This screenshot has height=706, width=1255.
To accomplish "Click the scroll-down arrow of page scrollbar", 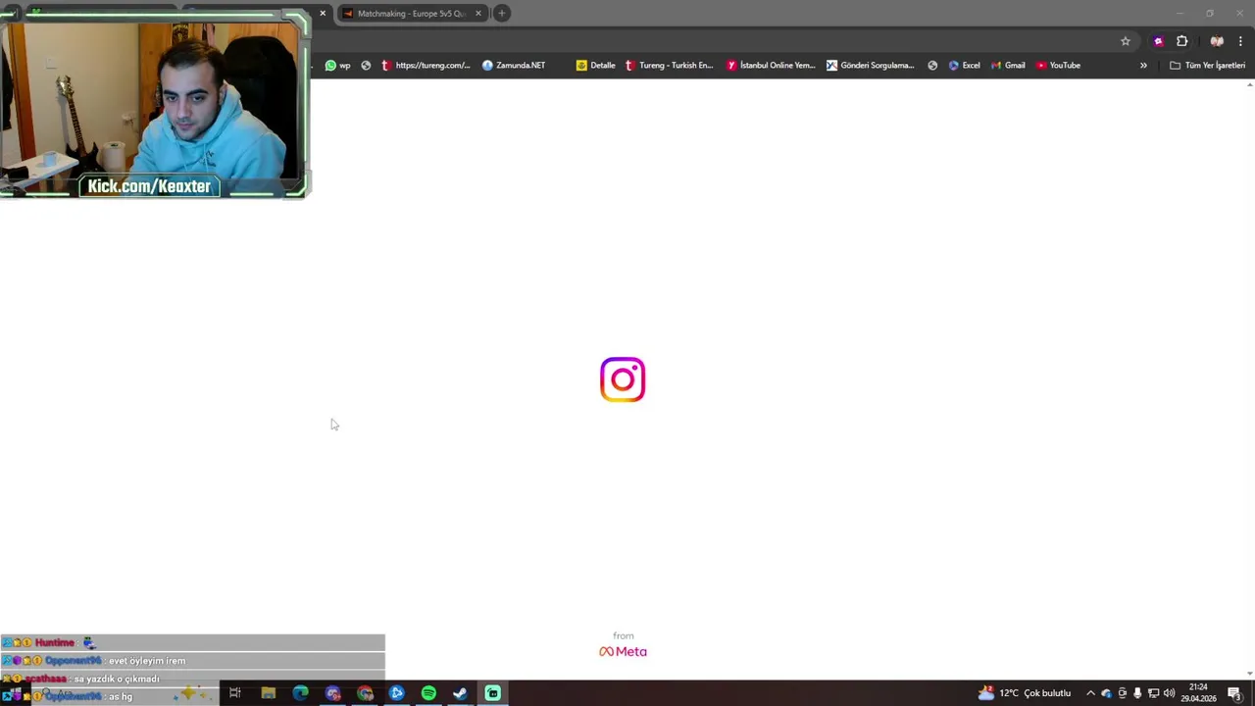I will coord(1249,674).
